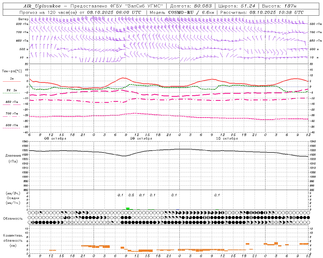Screen dimensions: 323x258
Task: Click the station name Alk_Uglovskoe in header
Action: [42, 6]
